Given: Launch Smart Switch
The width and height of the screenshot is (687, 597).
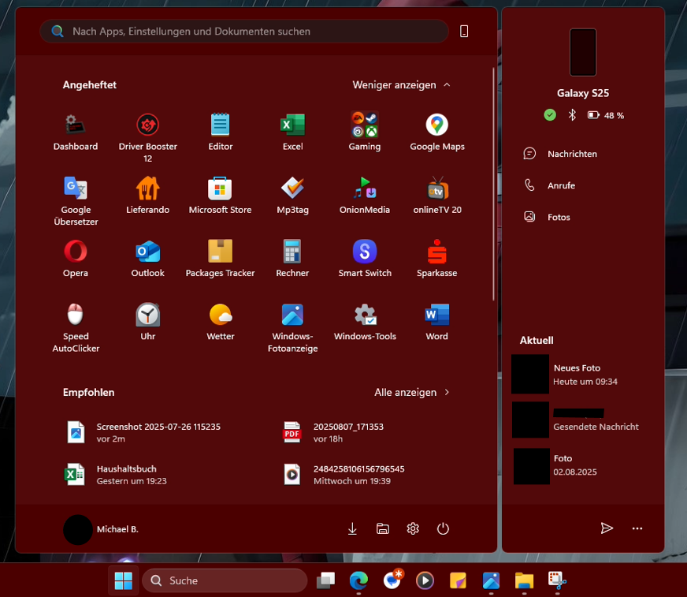Looking at the screenshot, I should click(365, 259).
